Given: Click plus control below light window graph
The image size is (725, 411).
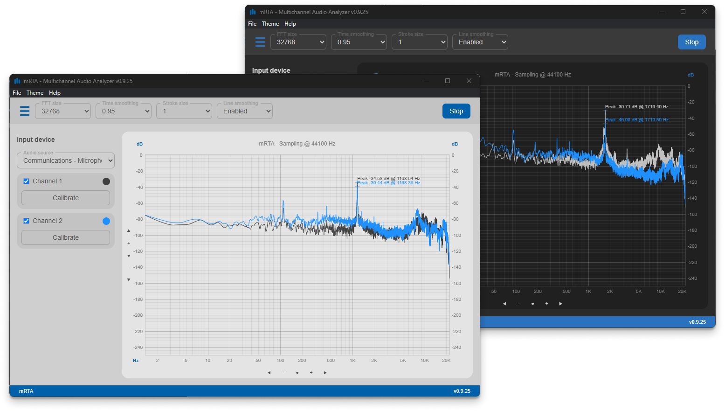Looking at the screenshot, I should 311,373.
